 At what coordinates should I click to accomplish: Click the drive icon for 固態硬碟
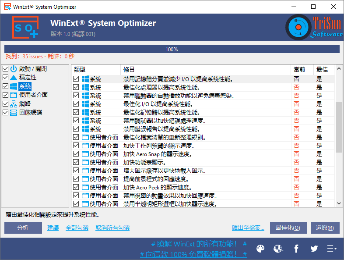[14, 113]
